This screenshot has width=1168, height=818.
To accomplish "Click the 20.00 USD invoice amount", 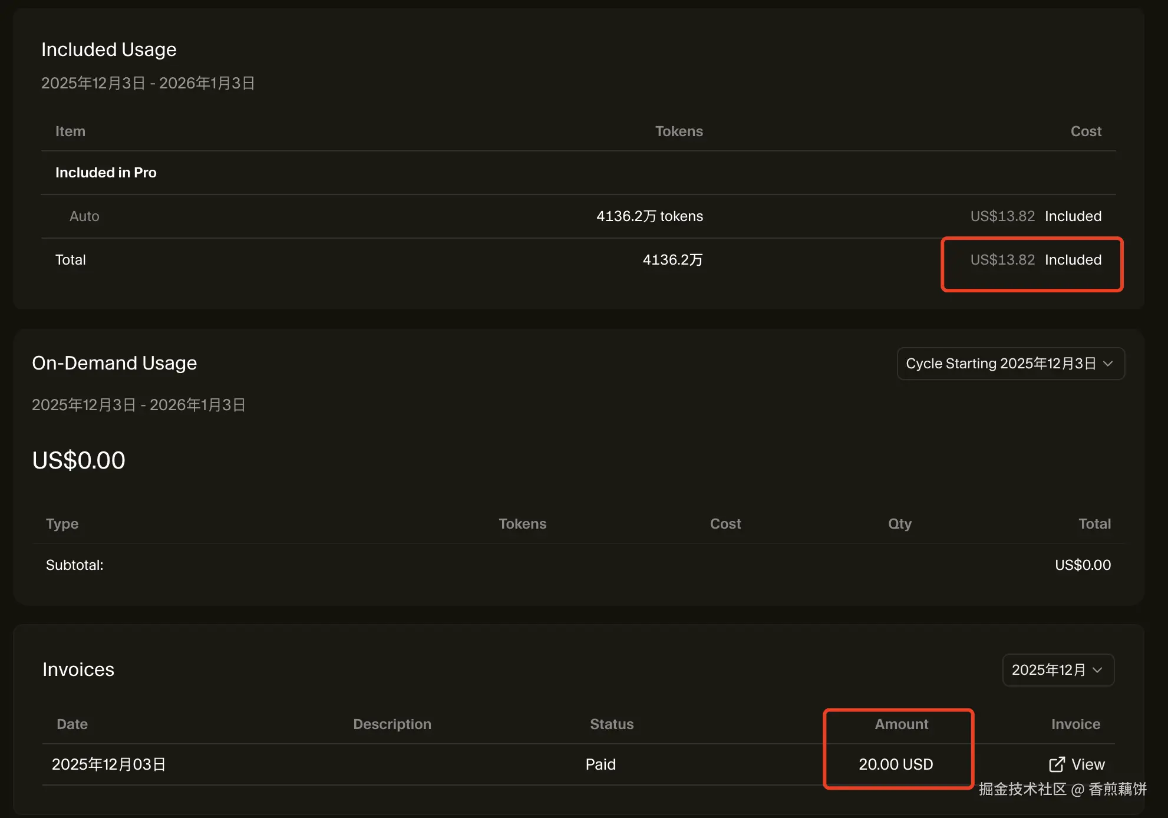I will point(896,764).
